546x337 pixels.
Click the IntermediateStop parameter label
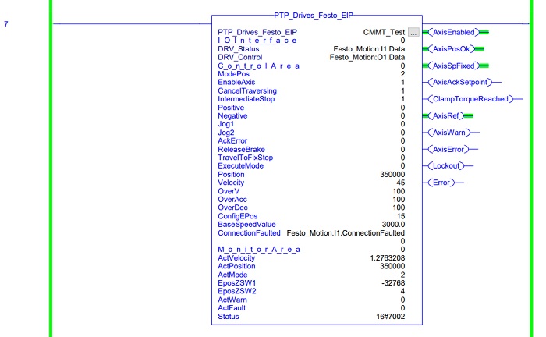(x=246, y=99)
